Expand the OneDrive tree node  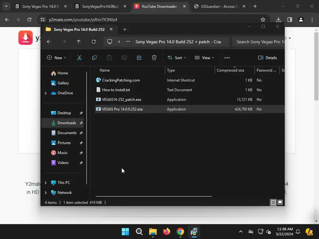(45, 93)
